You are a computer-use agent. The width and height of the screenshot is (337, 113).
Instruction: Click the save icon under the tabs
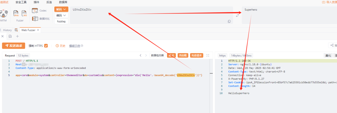[x=10, y=36]
